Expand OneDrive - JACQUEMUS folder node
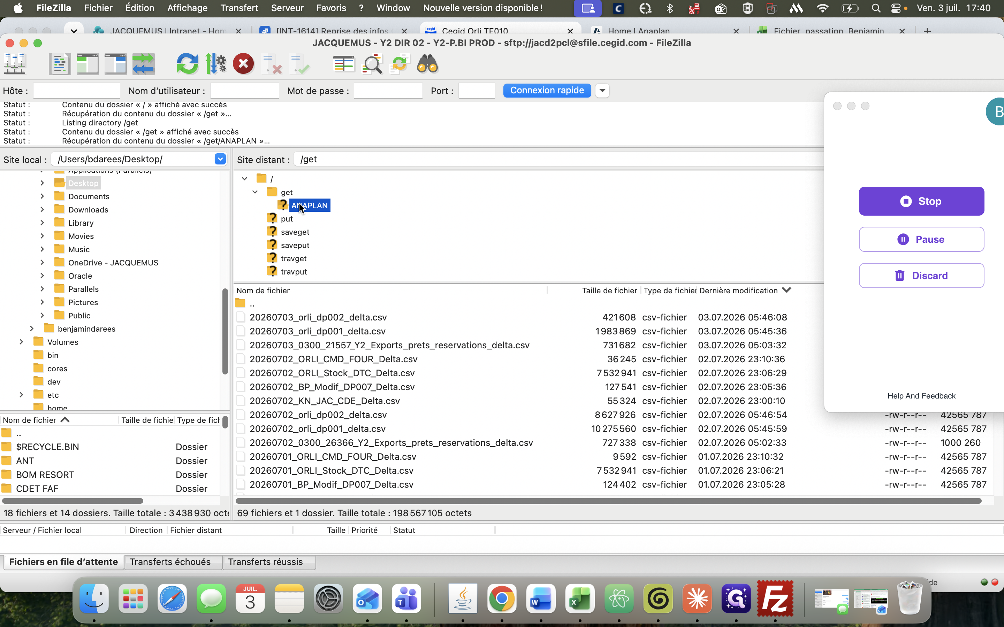Image resolution: width=1004 pixels, height=627 pixels. click(42, 263)
